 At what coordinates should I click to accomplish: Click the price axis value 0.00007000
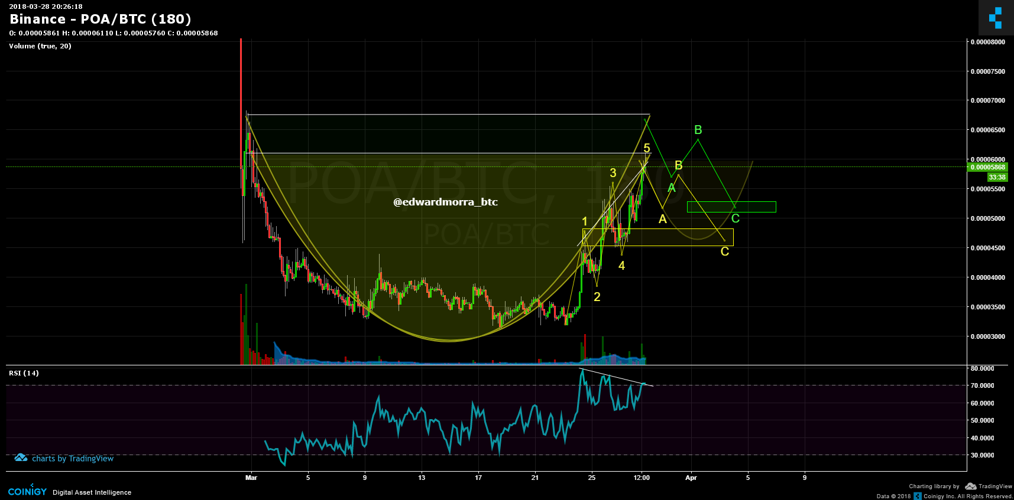pos(987,100)
